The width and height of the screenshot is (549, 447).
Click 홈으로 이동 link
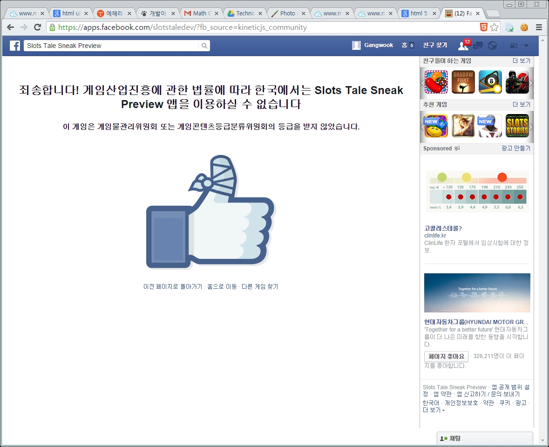[x=222, y=286]
